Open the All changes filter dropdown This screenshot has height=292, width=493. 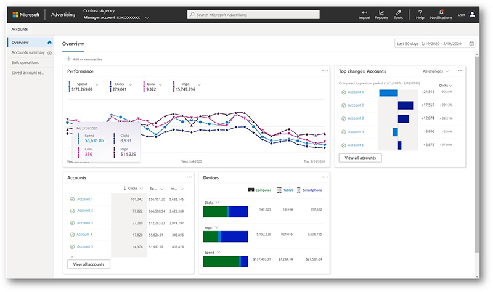click(x=436, y=71)
